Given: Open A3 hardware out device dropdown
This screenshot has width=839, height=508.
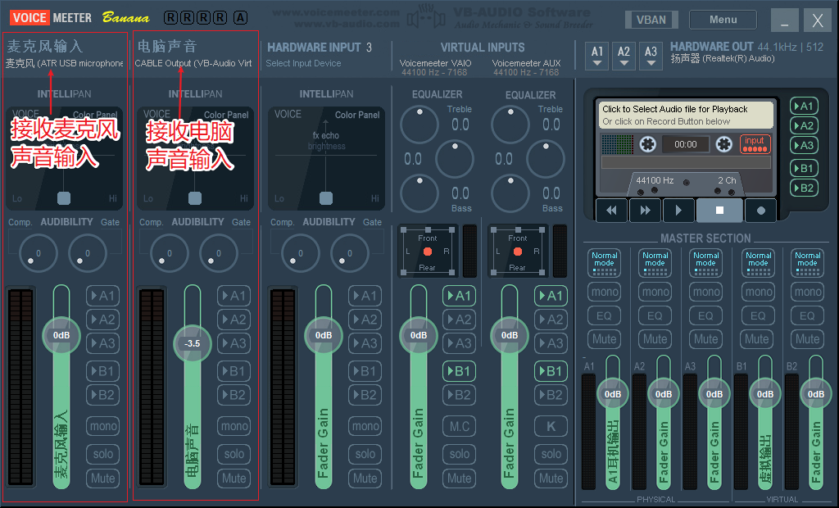Looking at the screenshot, I should (x=651, y=57).
